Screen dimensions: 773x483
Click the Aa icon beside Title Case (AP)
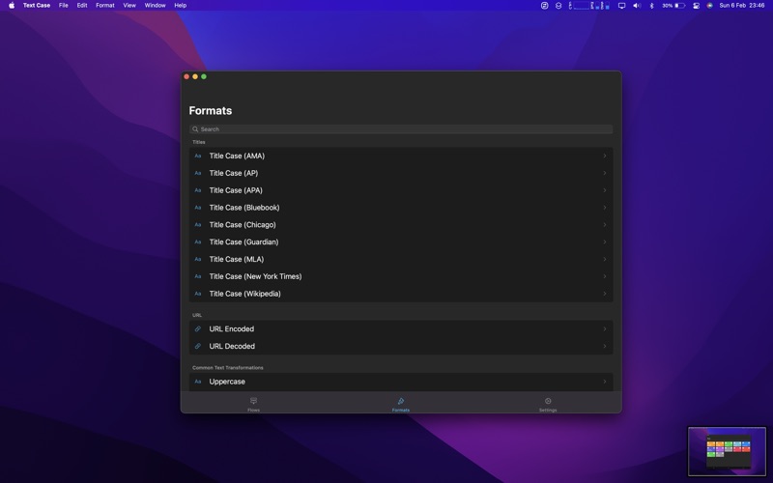[198, 173]
